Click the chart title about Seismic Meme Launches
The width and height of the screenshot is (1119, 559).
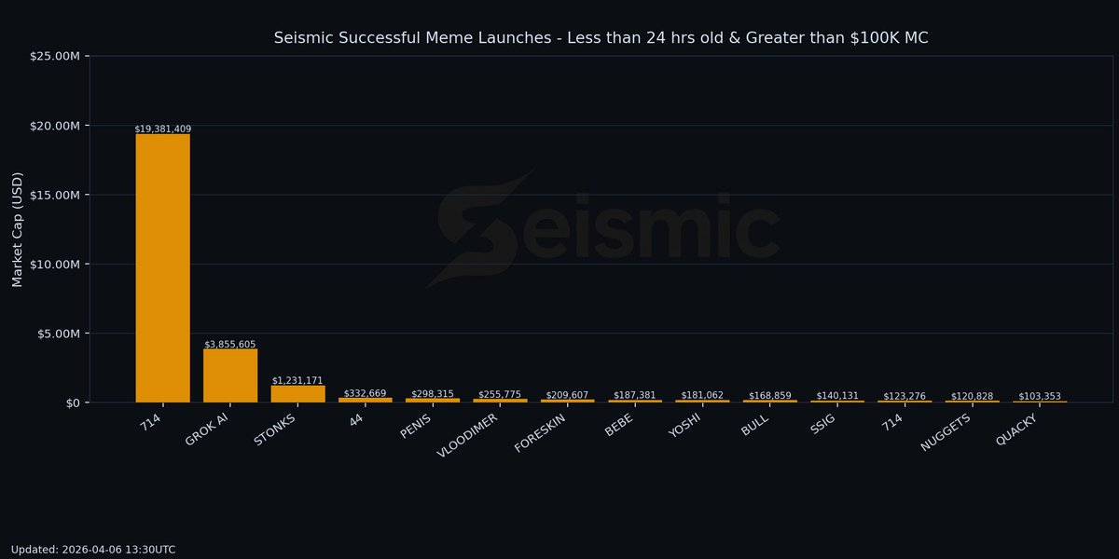tap(601, 38)
